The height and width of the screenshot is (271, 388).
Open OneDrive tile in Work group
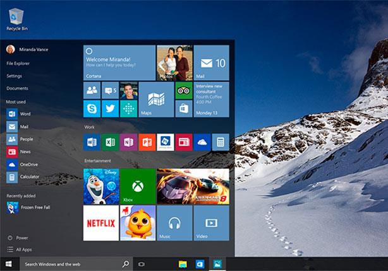pos(202,142)
